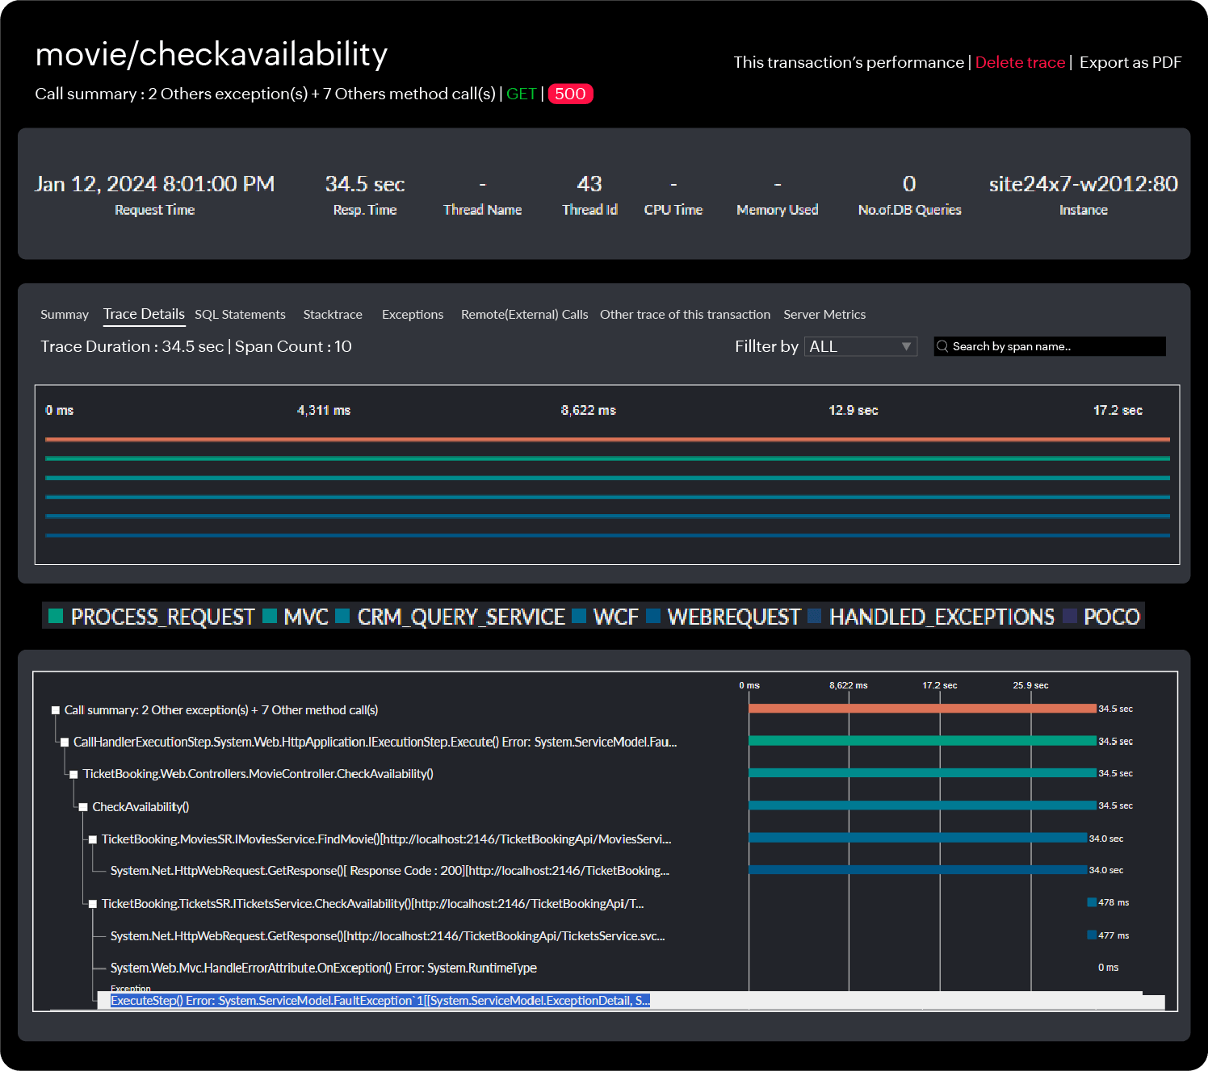Click This transaction's performance link
The width and height of the screenshot is (1208, 1071).
[849, 62]
